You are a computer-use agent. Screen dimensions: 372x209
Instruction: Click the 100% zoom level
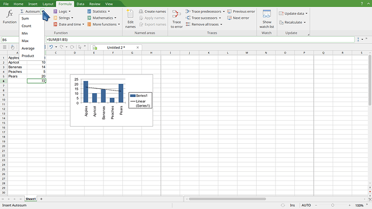tap(359, 205)
